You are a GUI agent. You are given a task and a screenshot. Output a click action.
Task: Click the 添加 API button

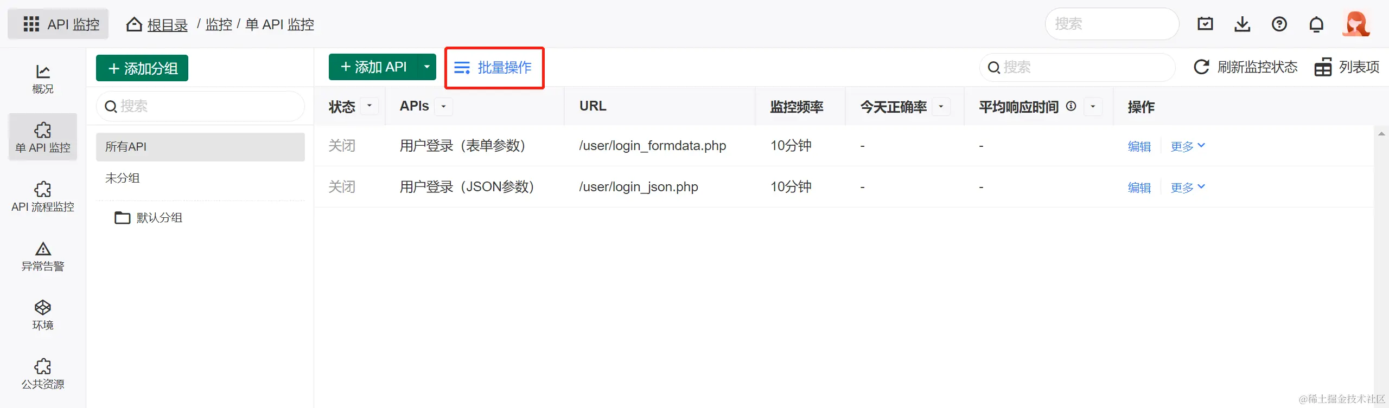[373, 67]
